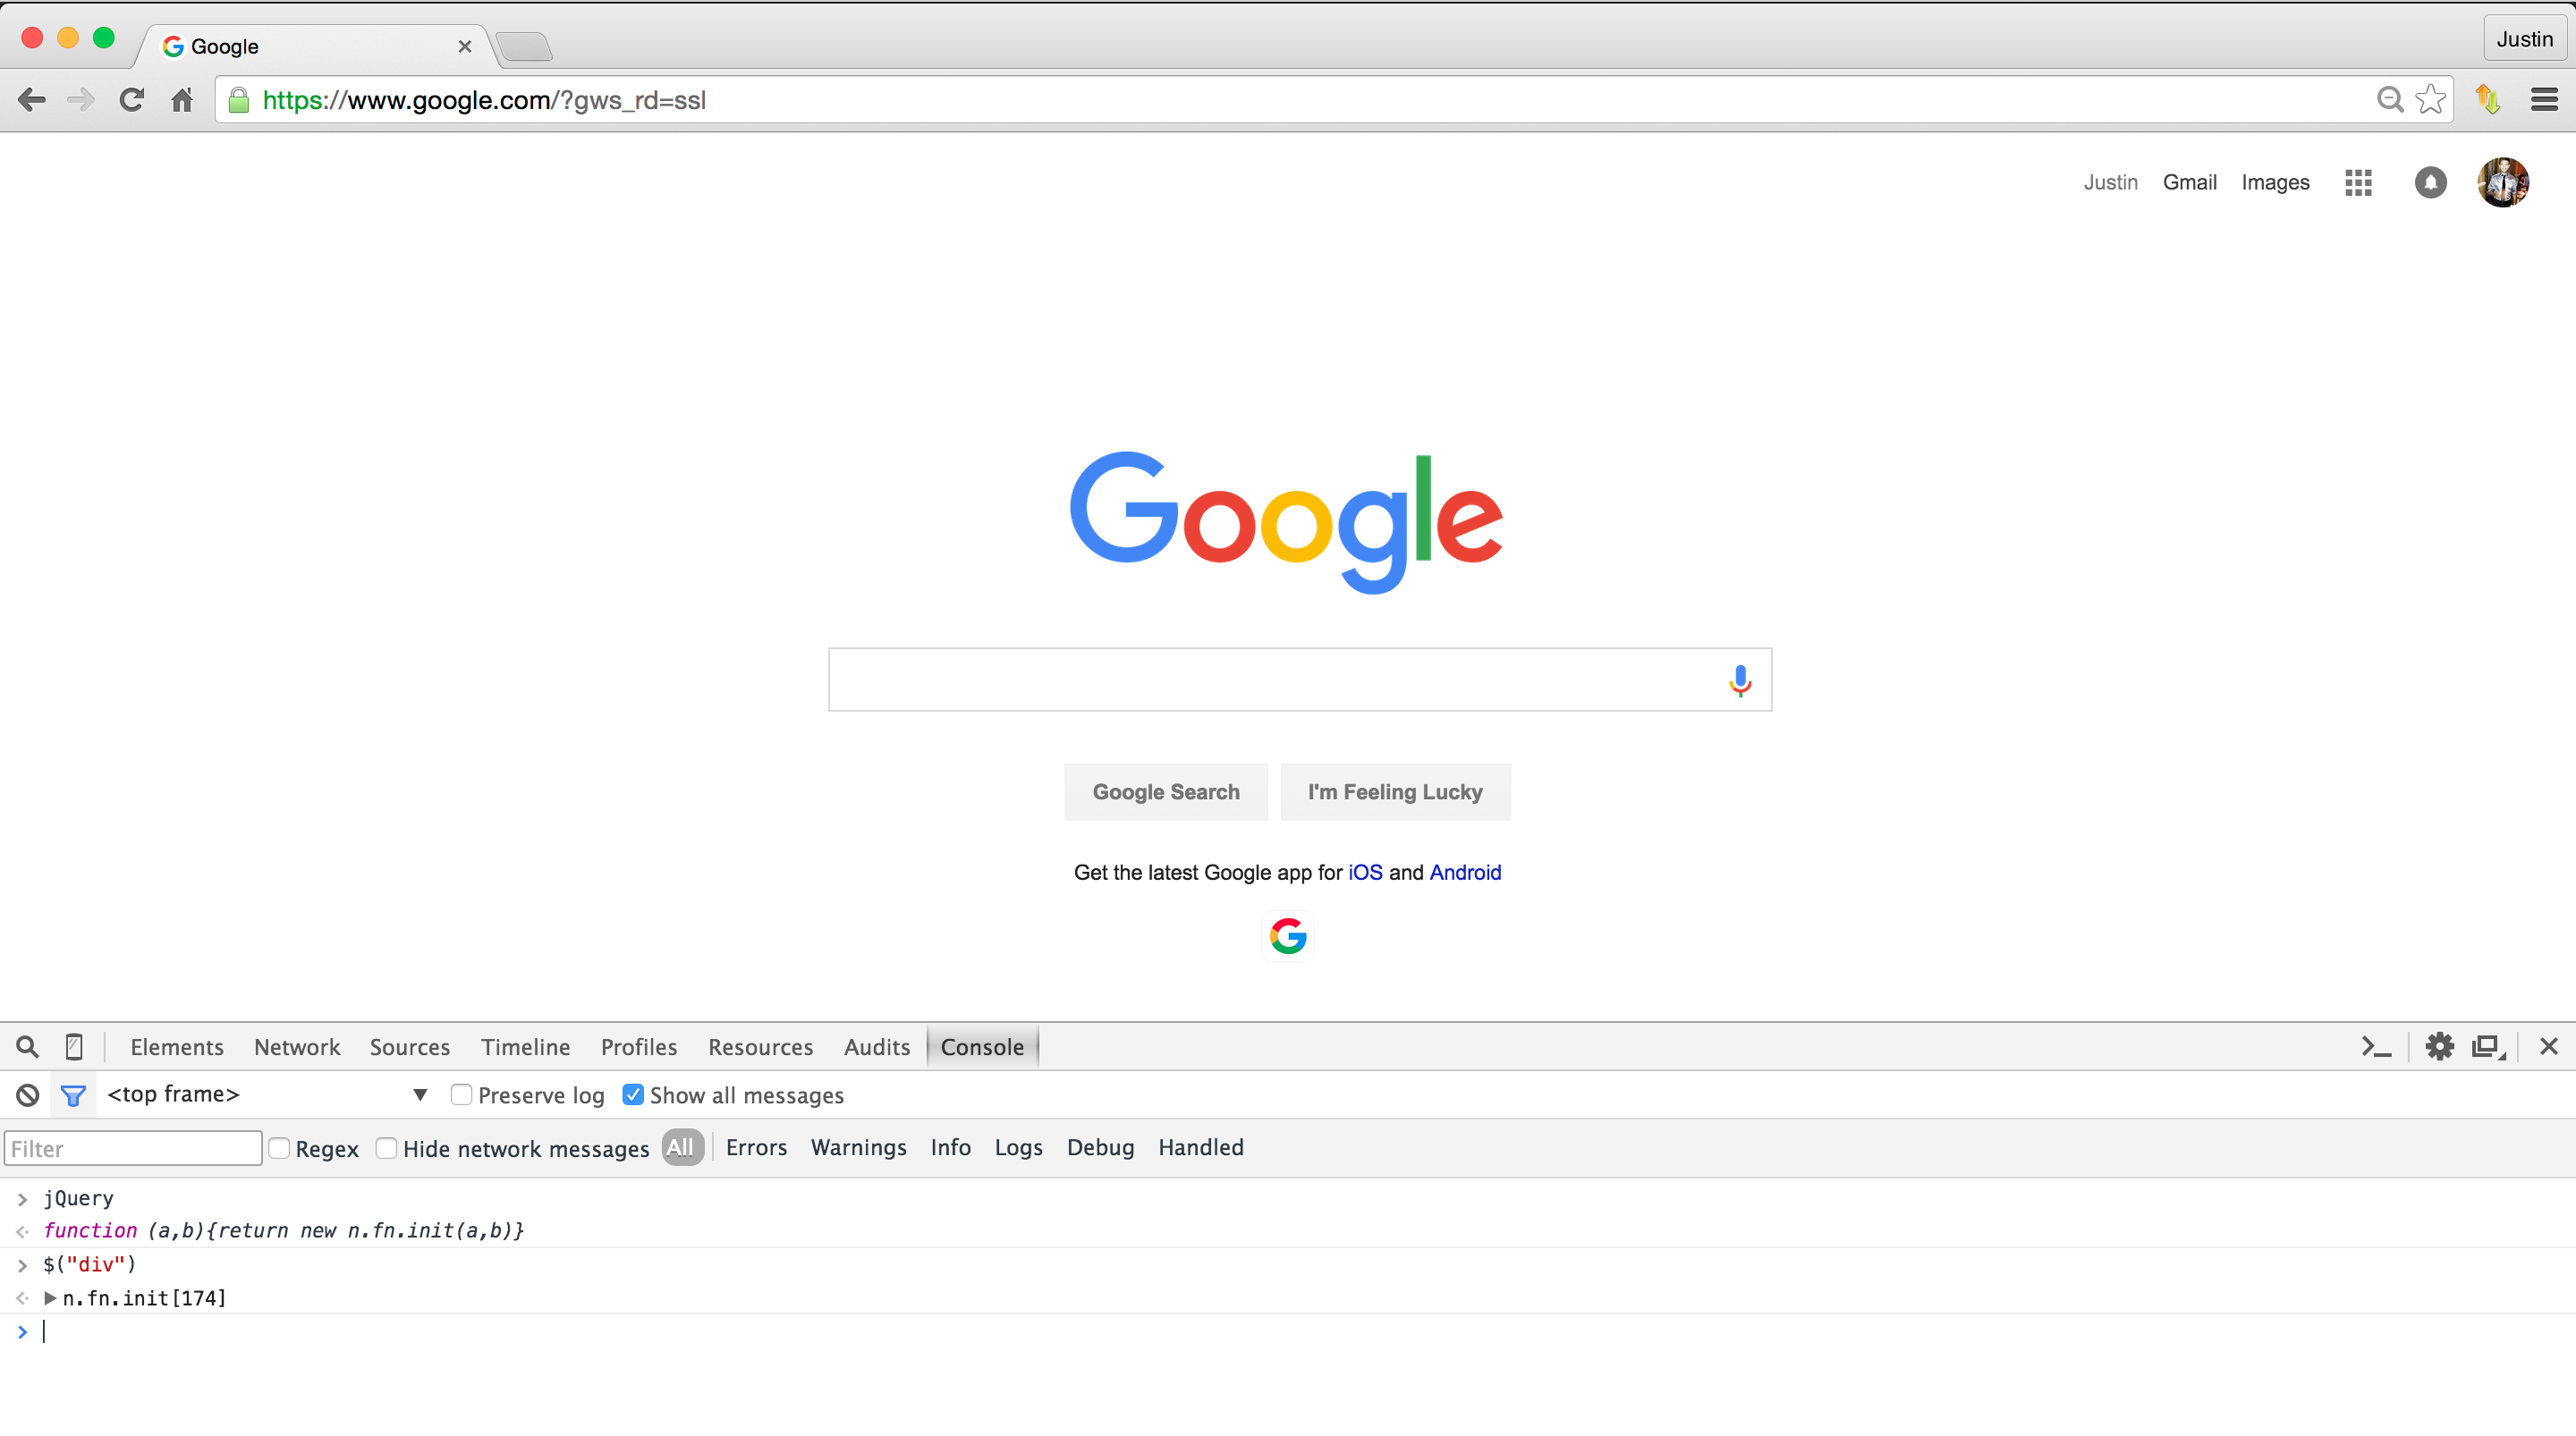The height and width of the screenshot is (1436, 2576).
Task: Toggle device mode phone icon
Action: (74, 1047)
